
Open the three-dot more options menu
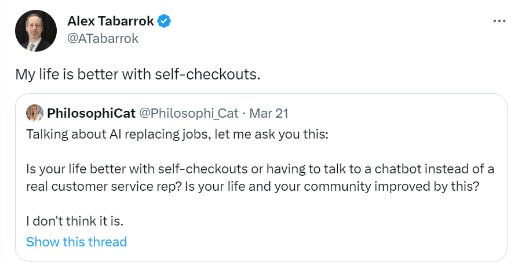499,21
